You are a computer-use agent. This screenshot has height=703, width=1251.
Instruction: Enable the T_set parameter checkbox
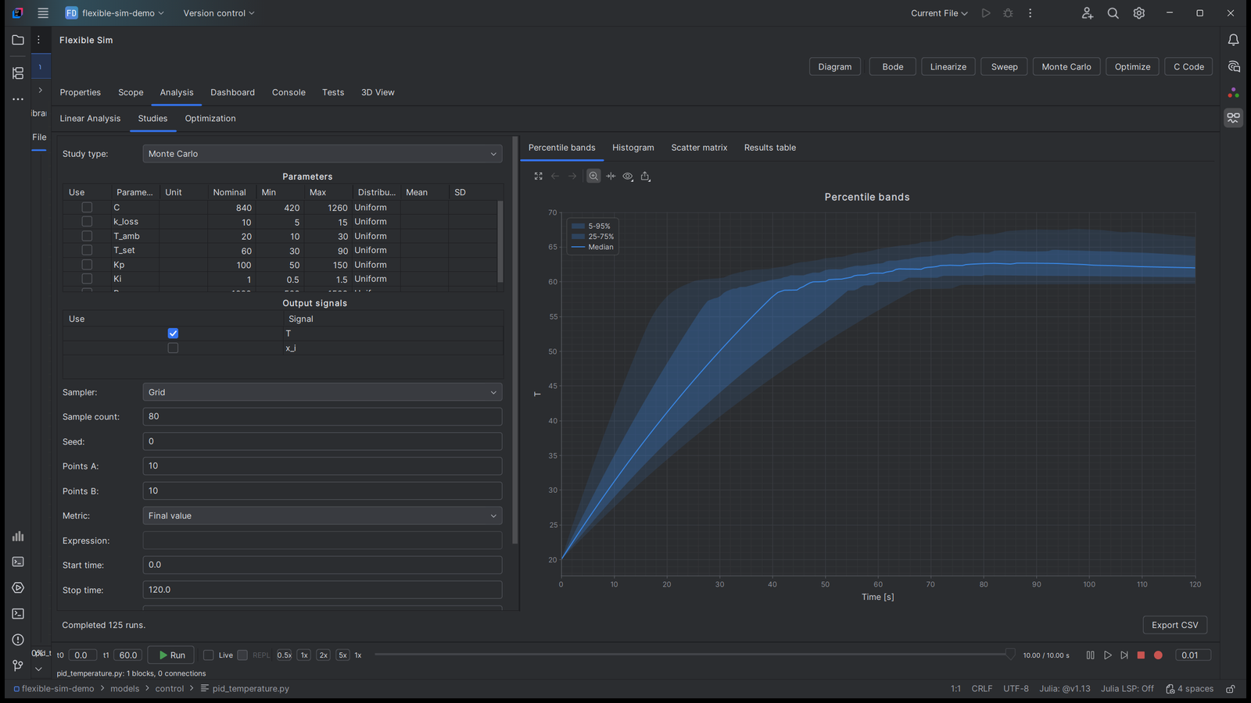(x=87, y=250)
